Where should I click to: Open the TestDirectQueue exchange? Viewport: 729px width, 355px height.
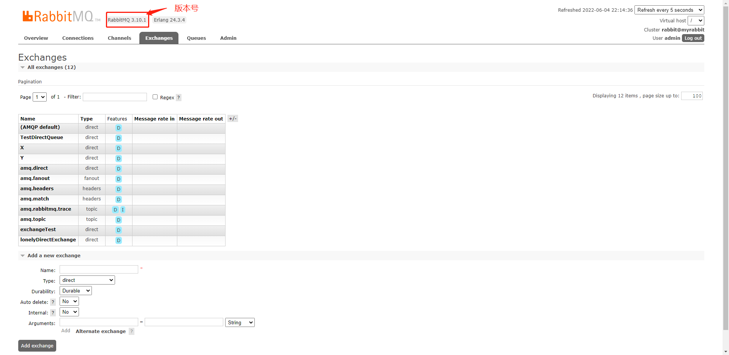click(42, 138)
